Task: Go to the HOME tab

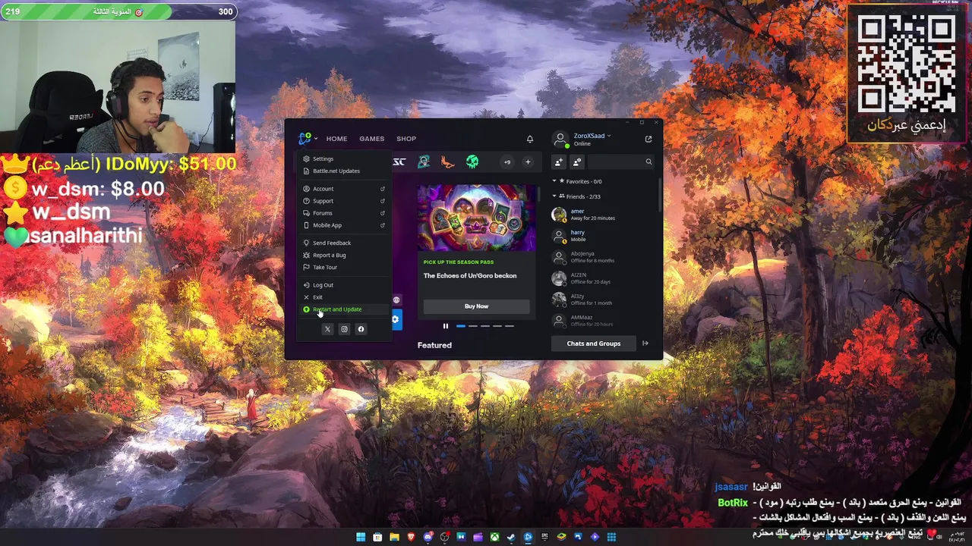Action: [336, 139]
